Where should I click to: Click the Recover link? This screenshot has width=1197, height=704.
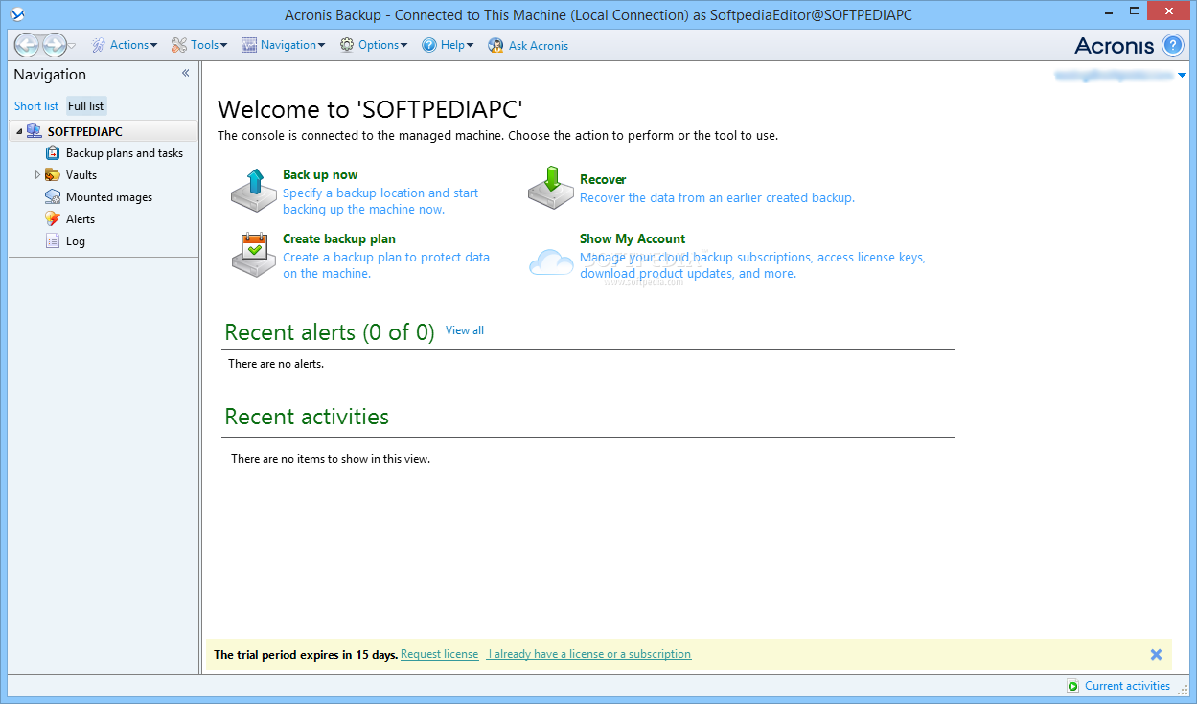603,180
